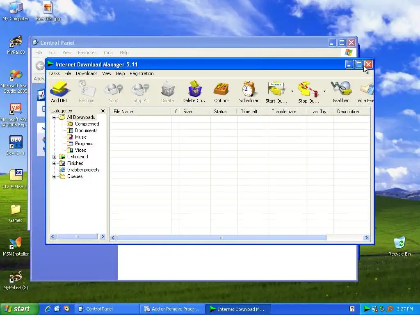Image resolution: width=420 pixels, height=315 pixels.
Task: Expand the Finished tree node
Action: click(x=55, y=163)
